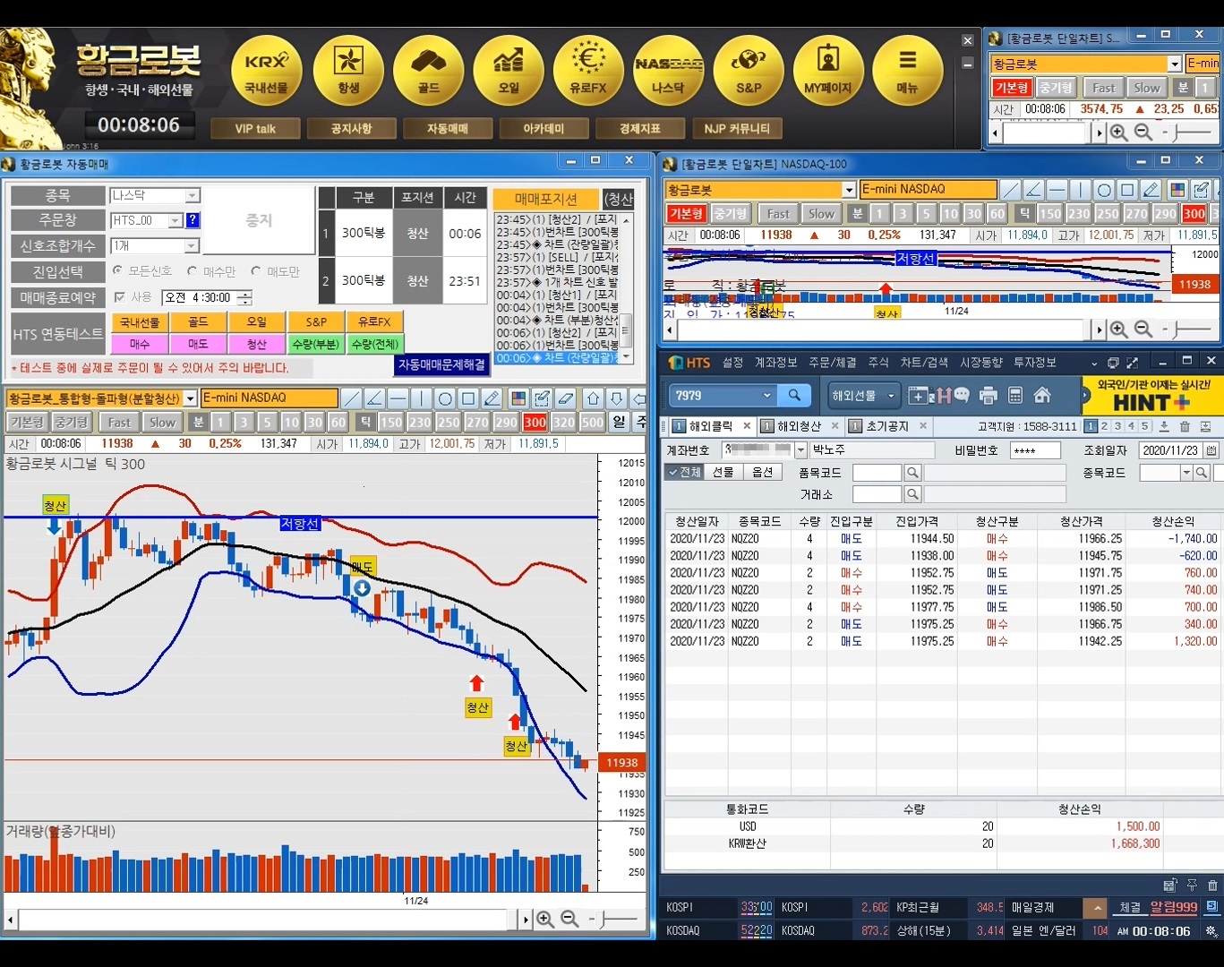Click the VIP talk button
This screenshot has width=1224, height=967.
click(255, 129)
